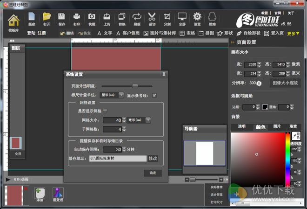
Task: Click the rainbow hue slider bar
Action: [287, 160]
